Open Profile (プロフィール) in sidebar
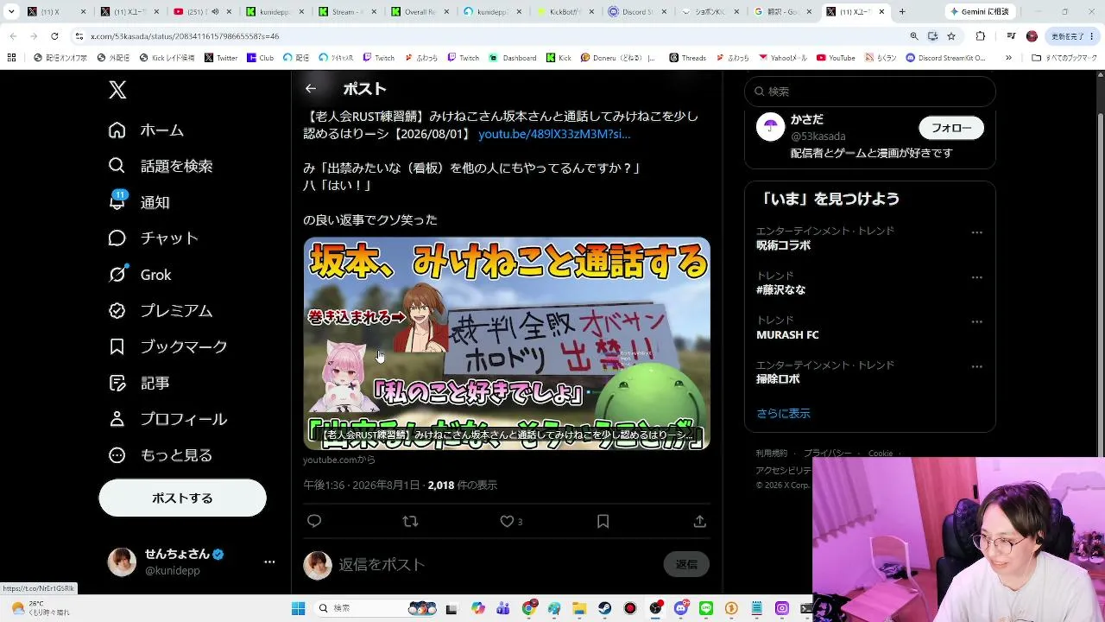 click(x=168, y=419)
